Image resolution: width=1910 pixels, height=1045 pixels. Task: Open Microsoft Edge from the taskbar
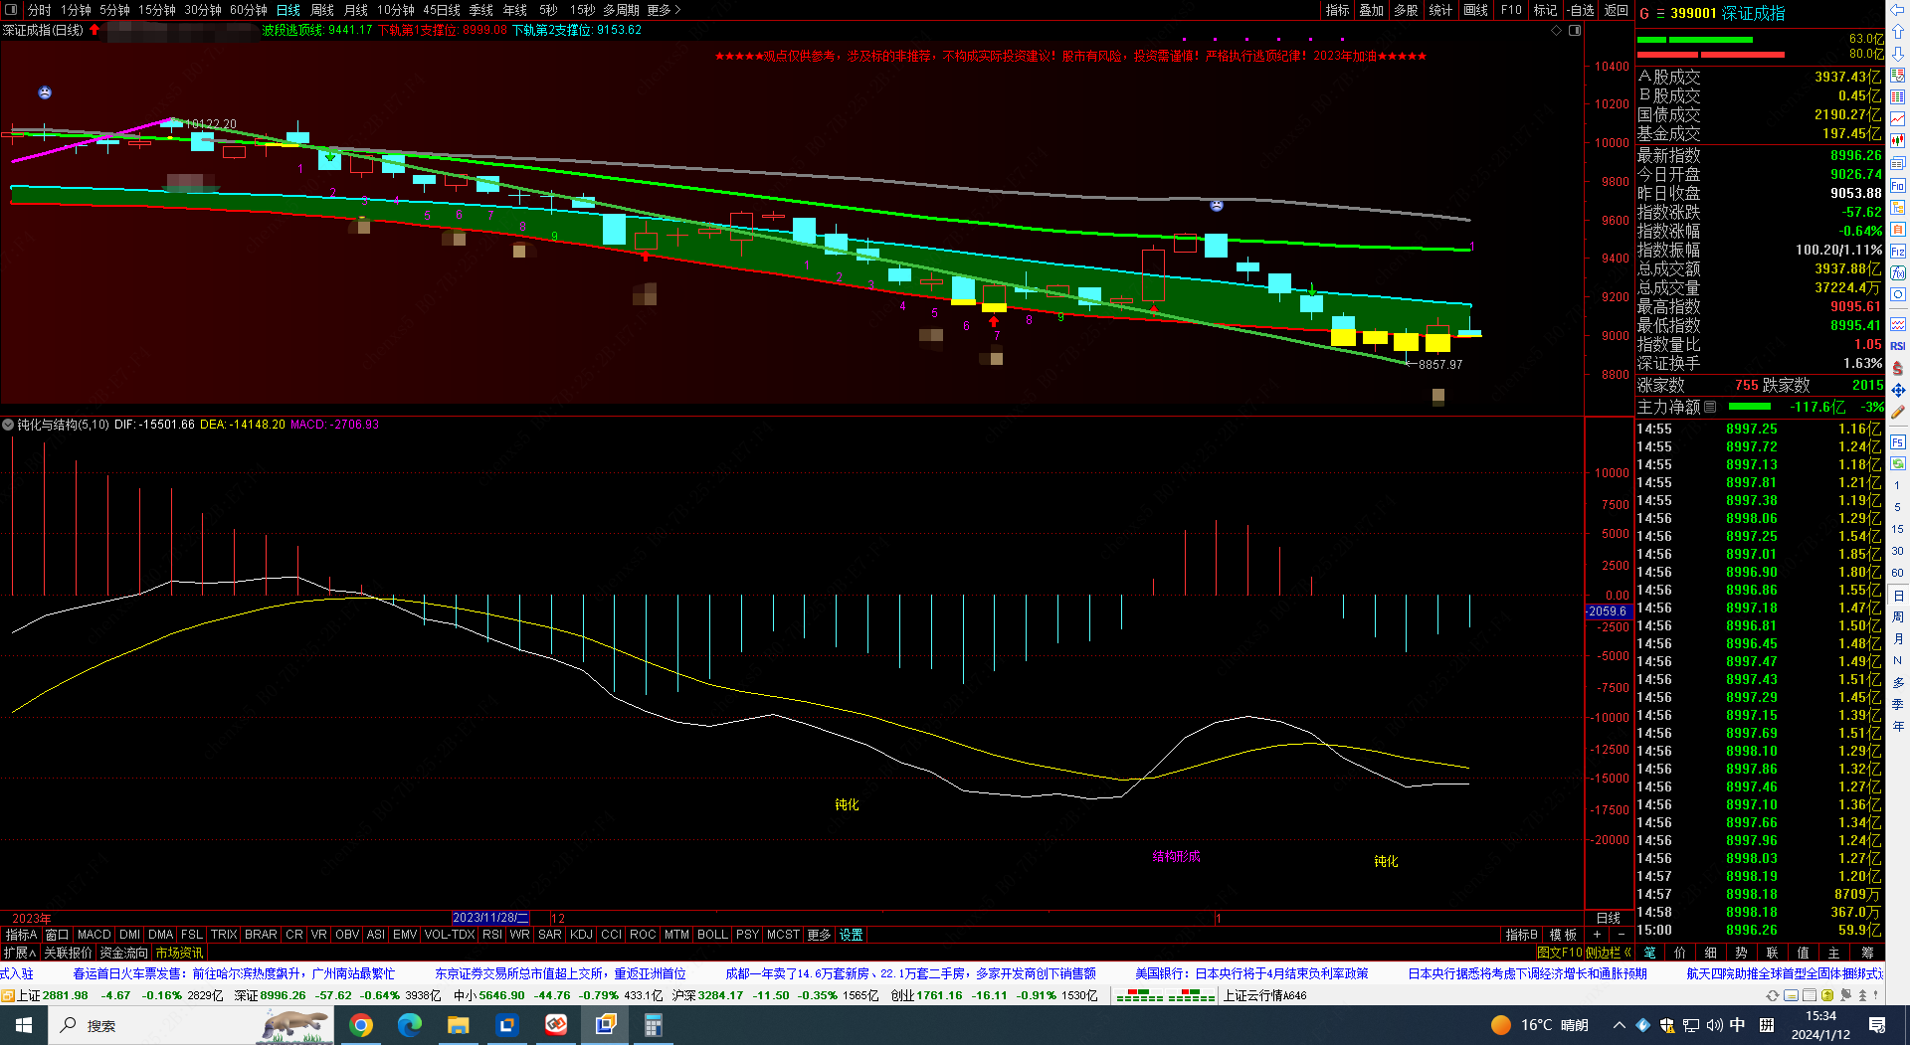(x=410, y=1025)
